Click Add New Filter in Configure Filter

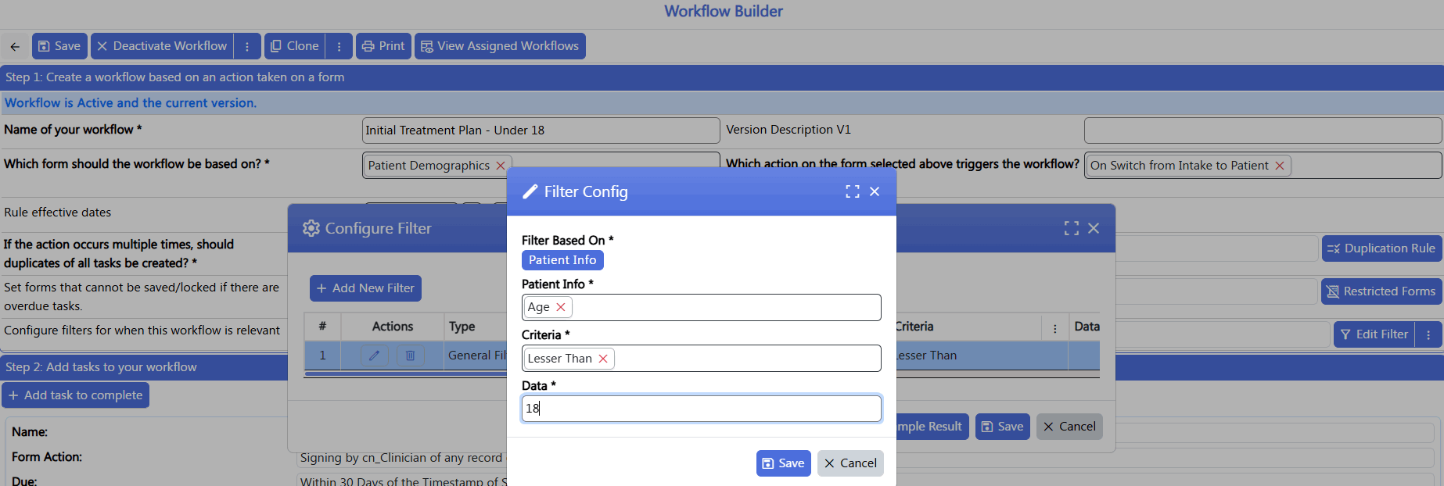pyautogui.click(x=365, y=288)
